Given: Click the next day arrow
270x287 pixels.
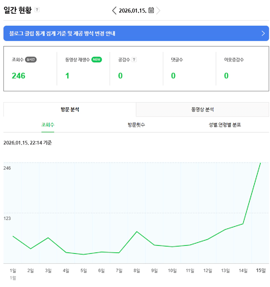Looking at the screenshot, I should pos(158,10).
